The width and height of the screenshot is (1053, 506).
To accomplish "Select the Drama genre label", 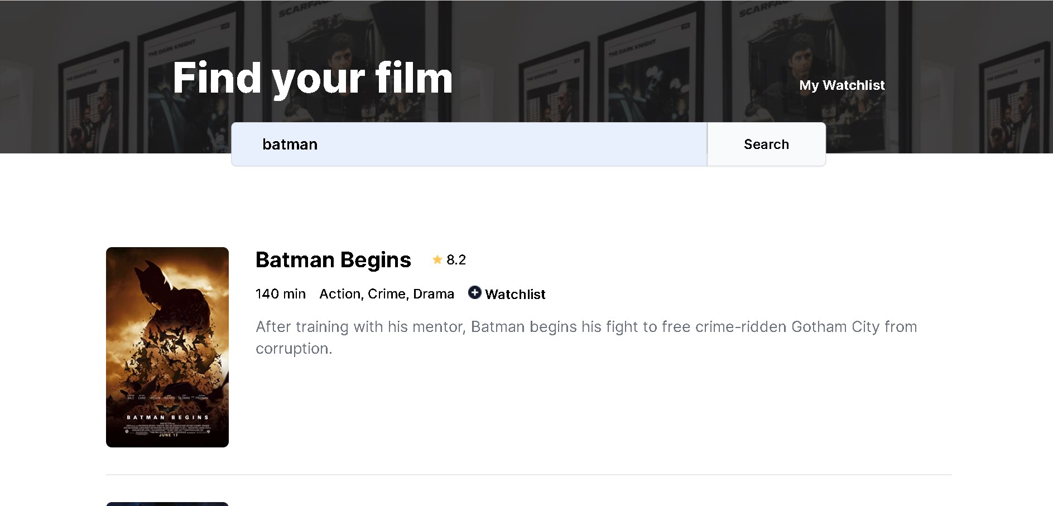I will (x=435, y=293).
